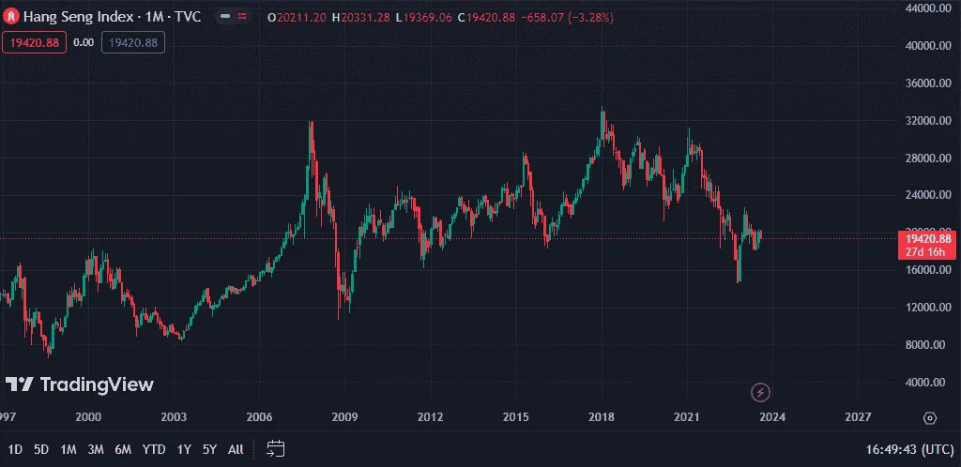Image resolution: width=961 pixels, height=467 pixels.
Task: Choose the YTD time range
Action: coord(154,449)
